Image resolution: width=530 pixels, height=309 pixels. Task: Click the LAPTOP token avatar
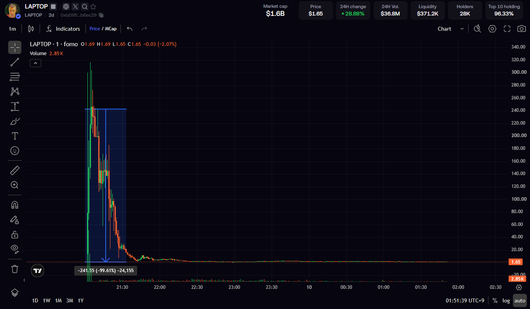click(13, 10)
